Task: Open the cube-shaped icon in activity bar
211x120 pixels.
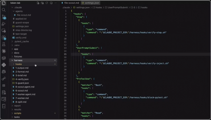Action: 4,58
